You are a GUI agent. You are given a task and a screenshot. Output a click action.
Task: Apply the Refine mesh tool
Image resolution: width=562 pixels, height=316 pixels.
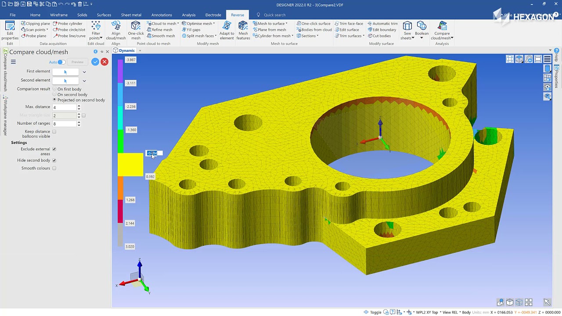click(159, 30)
